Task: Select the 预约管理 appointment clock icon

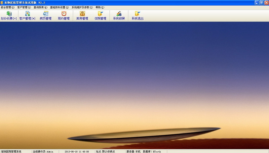Action: [x=64, y=15]
